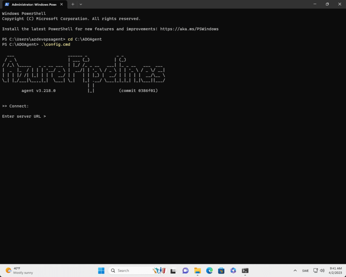Click the taskbar Search box
This screenshot has width=346, height=277.
click(x=138, y=271)
